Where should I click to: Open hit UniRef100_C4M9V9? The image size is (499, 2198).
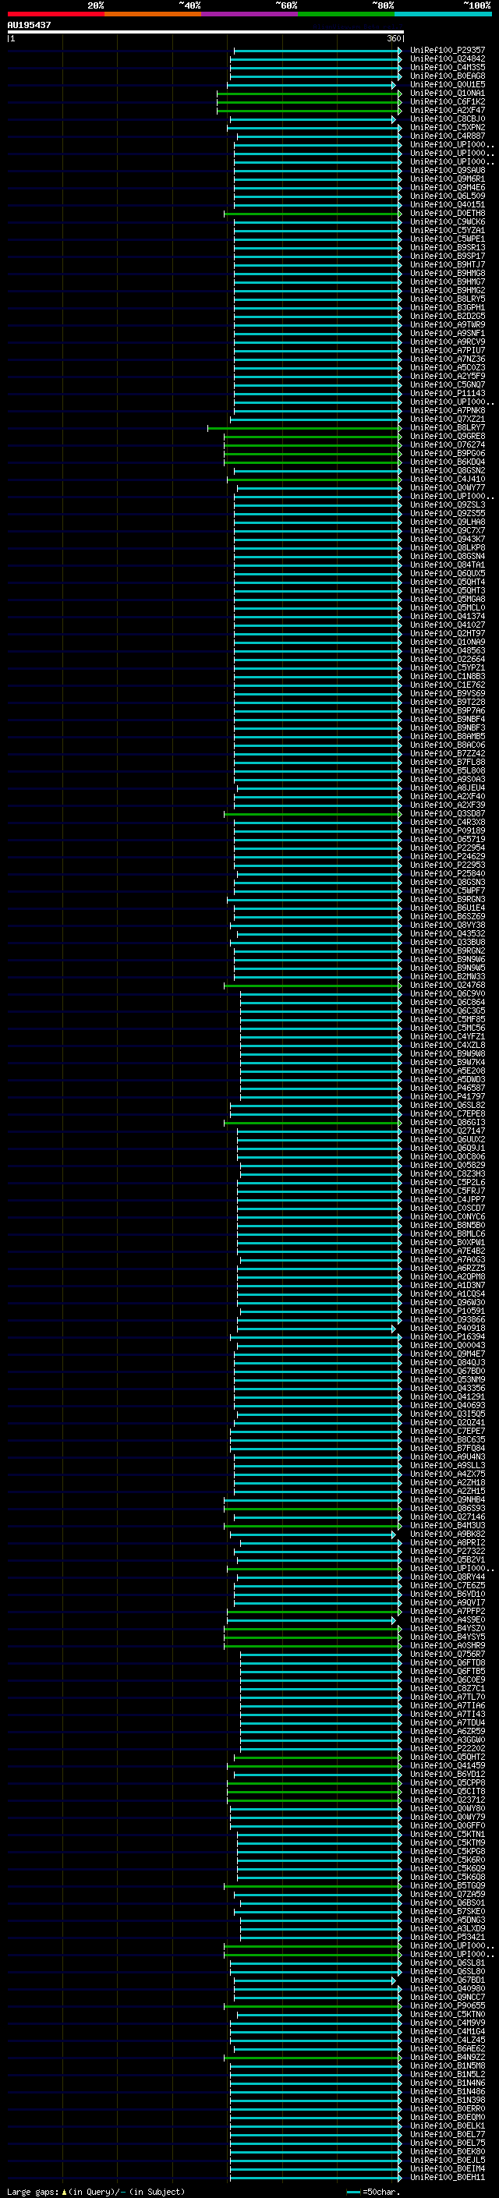[448, 2023]
